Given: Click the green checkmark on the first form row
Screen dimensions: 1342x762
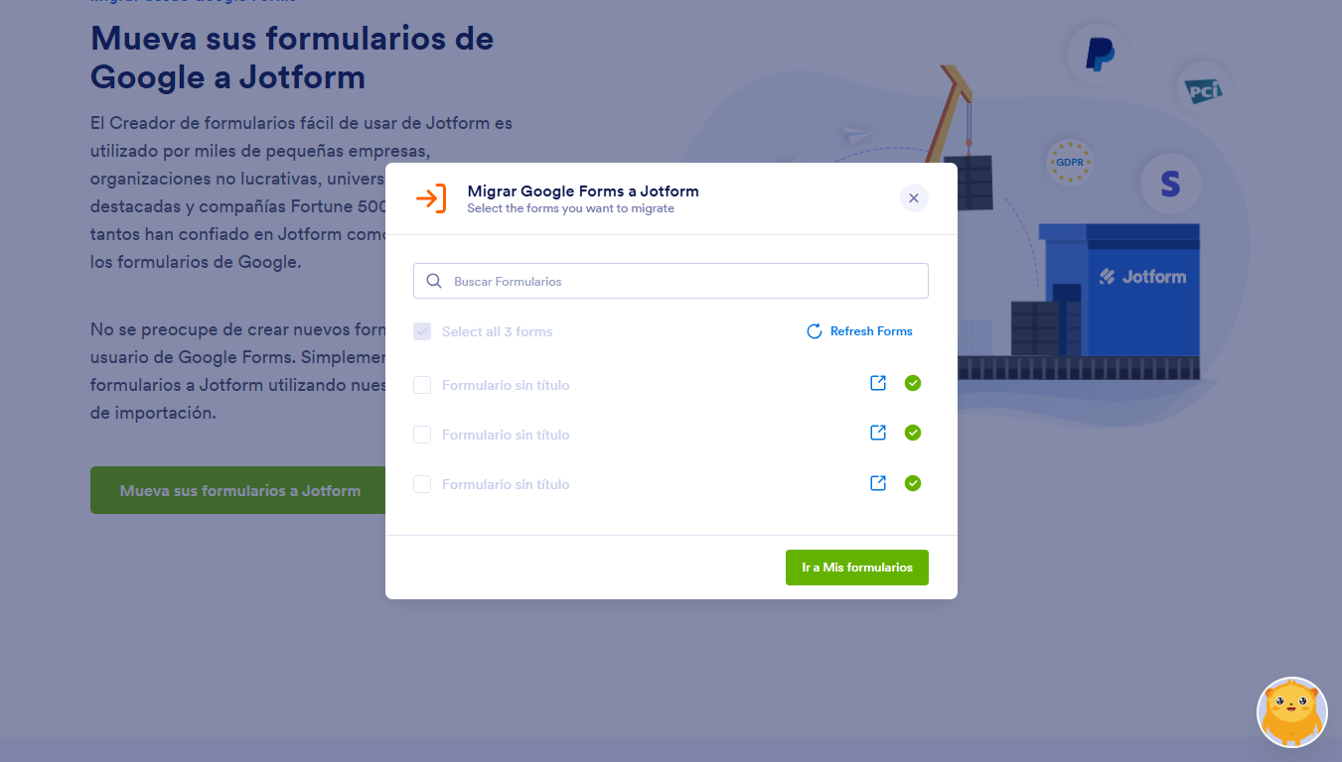Looking at the screenshot, I should pos(913,383).
